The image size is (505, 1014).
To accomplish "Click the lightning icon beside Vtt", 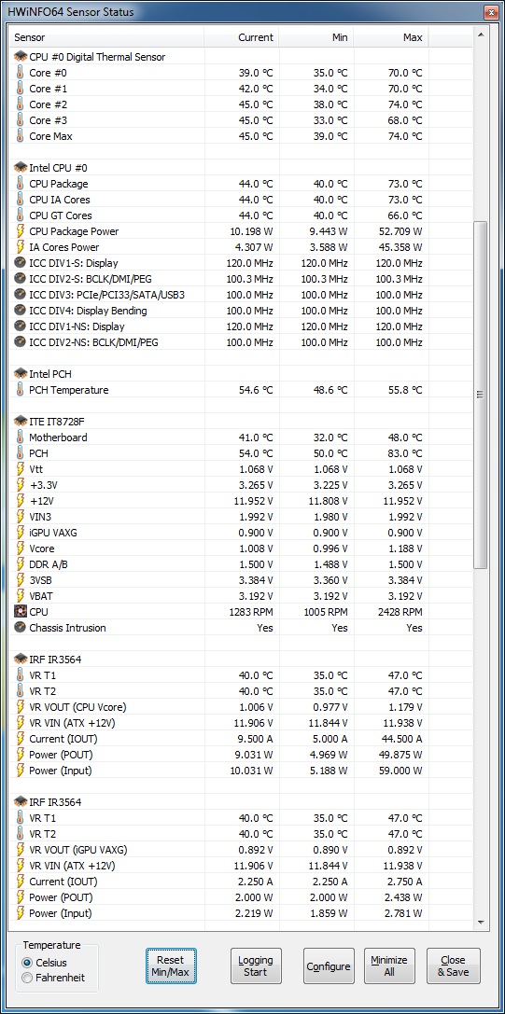I will (21, 469).
